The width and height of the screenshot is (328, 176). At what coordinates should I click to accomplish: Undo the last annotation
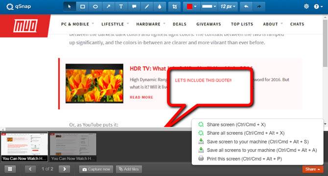pos(246,6)
